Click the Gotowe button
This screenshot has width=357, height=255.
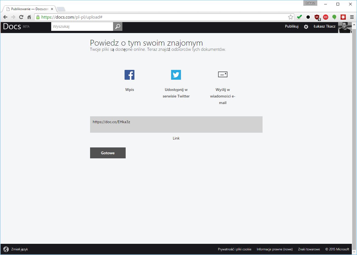coord(108,153)
